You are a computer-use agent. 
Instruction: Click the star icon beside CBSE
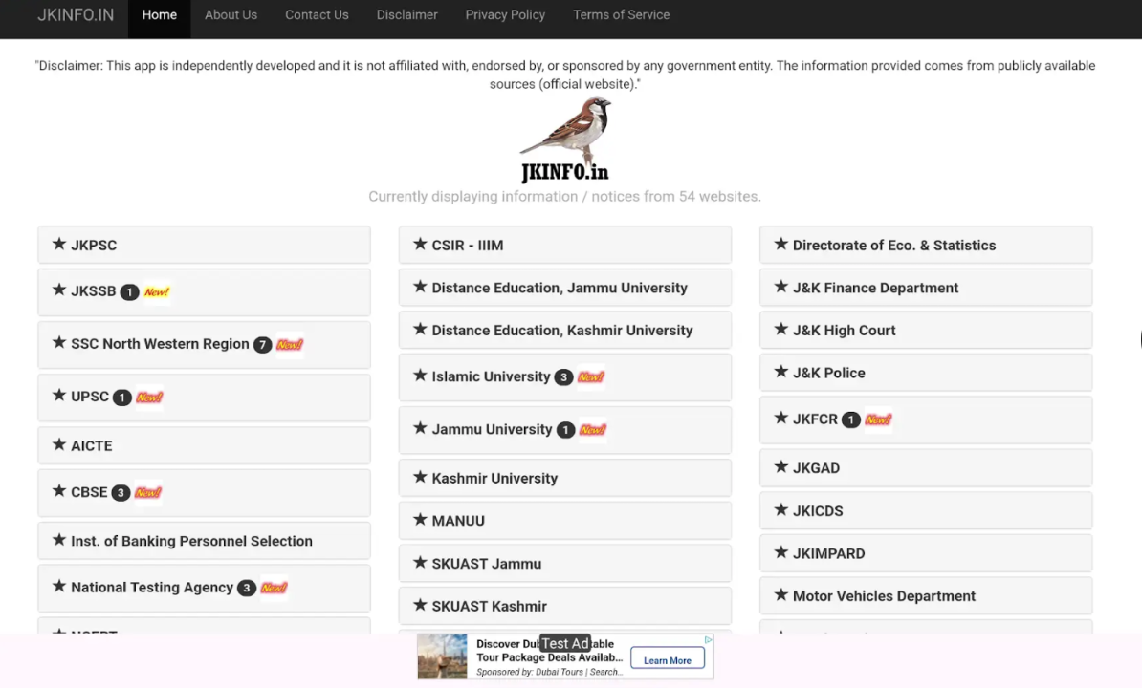tap(59, 491)
